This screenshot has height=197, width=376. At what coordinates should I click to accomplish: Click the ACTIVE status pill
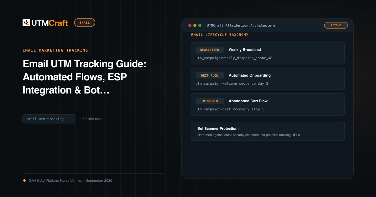[x=336, y=25]
